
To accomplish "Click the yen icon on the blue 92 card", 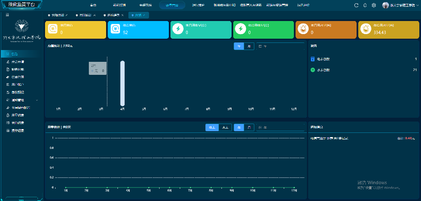I will (115, 29).
